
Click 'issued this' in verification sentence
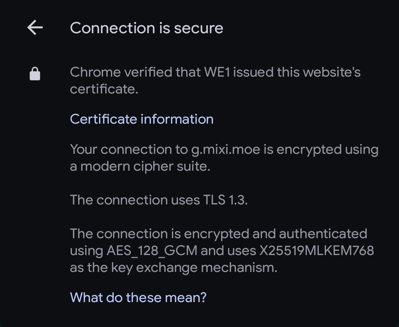click(x=267, y=72)
